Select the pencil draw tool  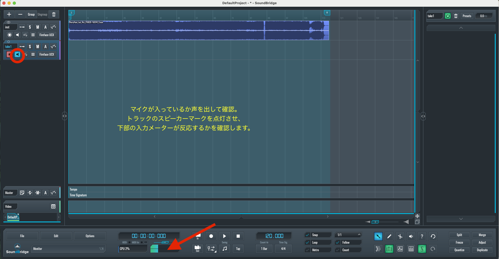(389, 236)
